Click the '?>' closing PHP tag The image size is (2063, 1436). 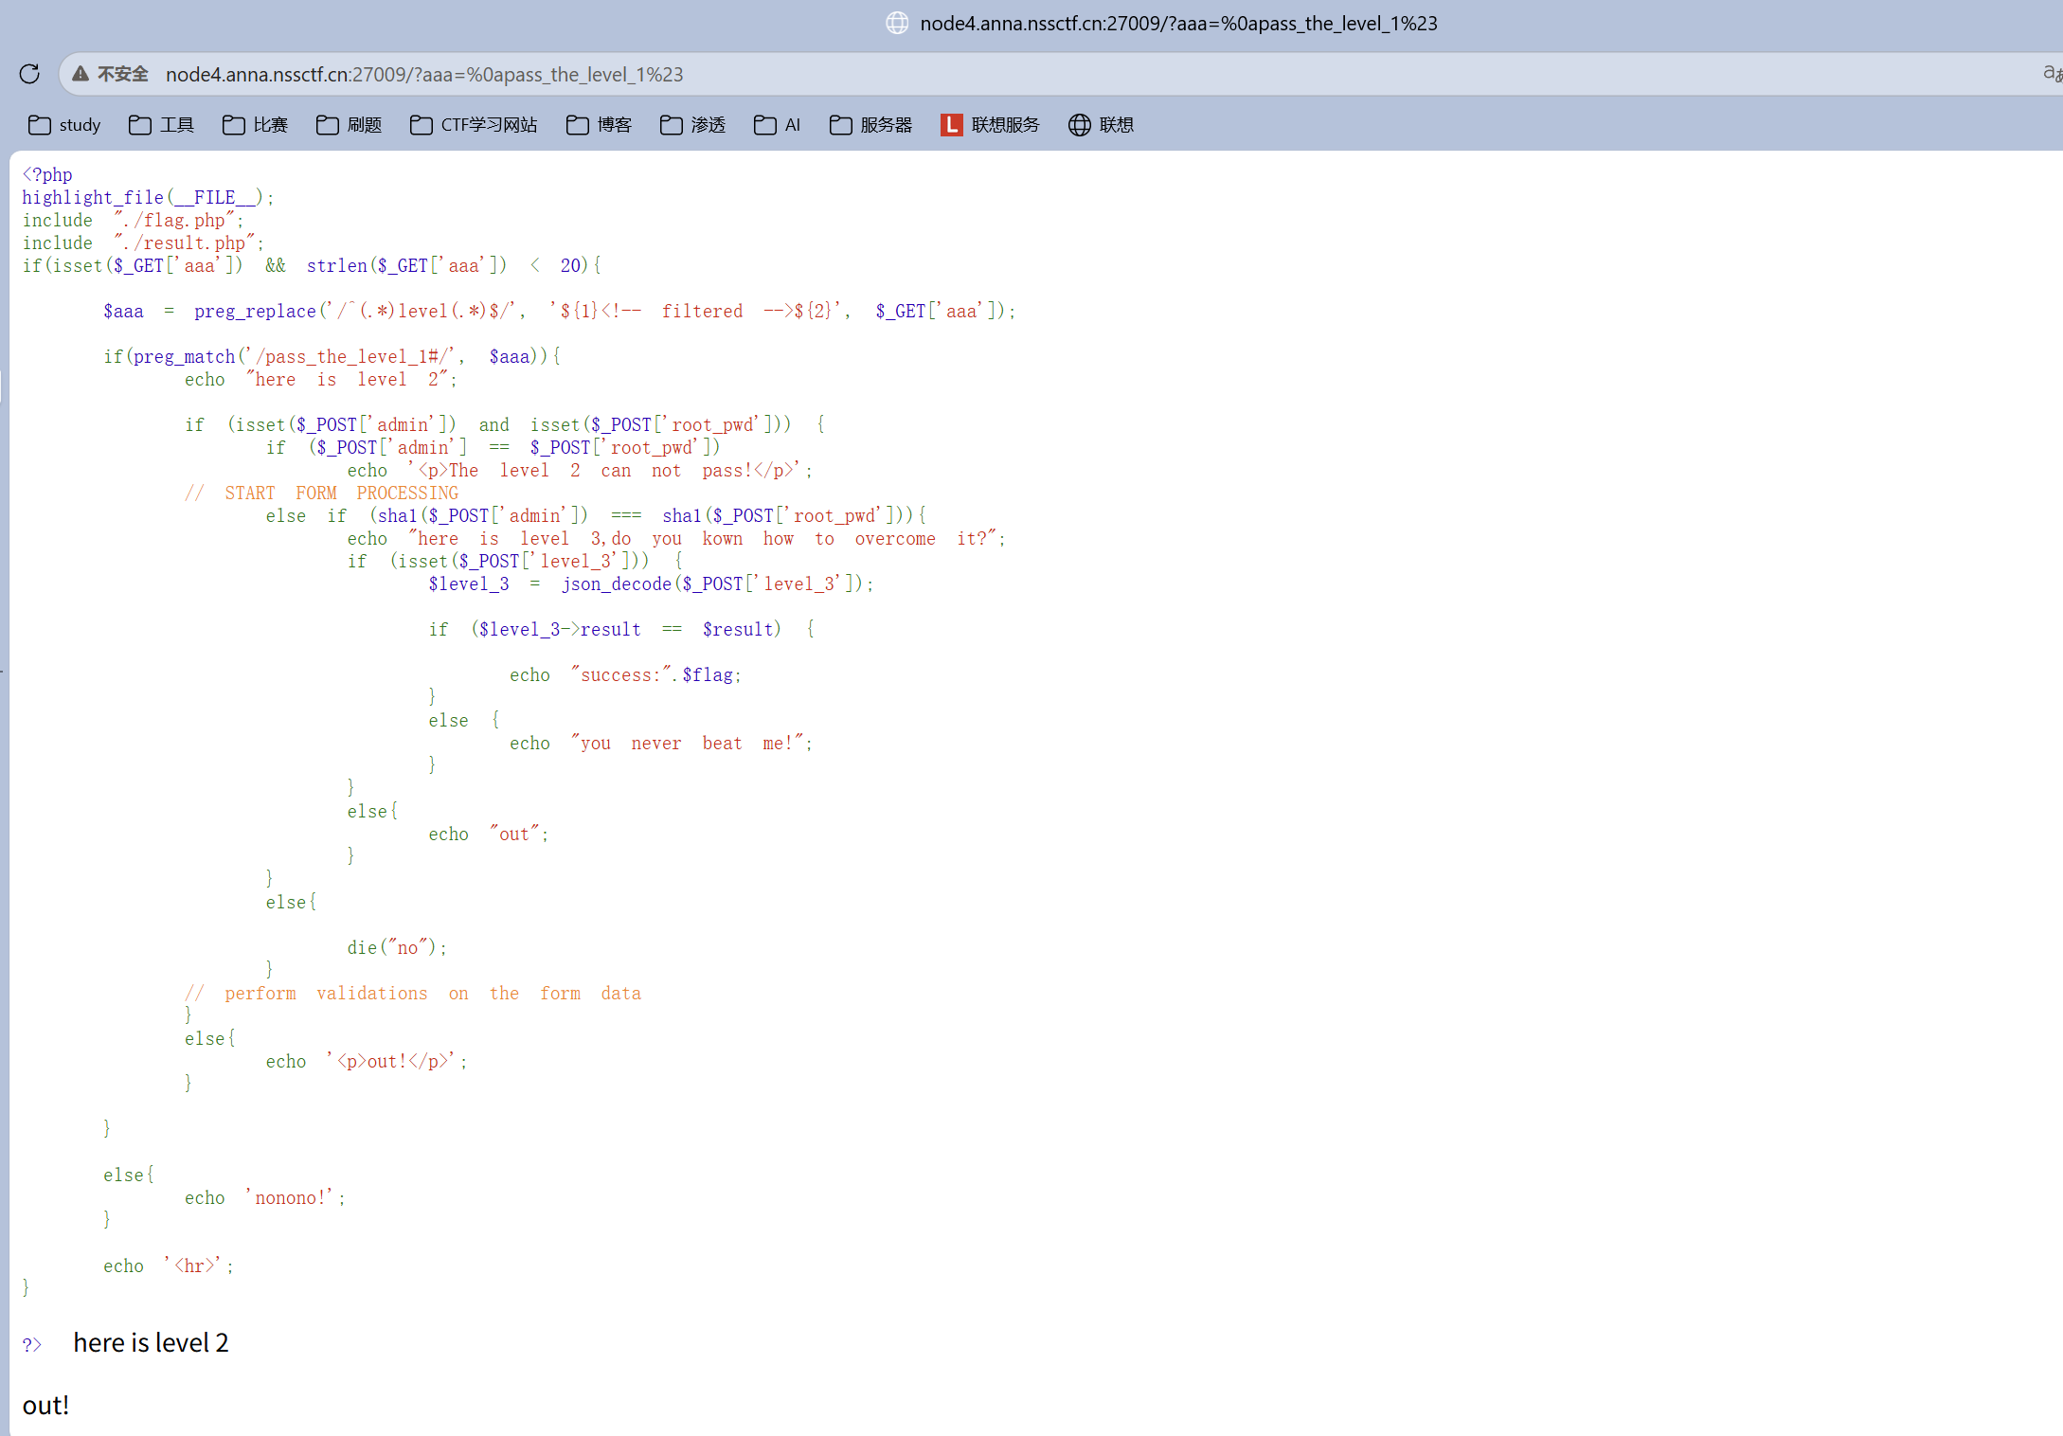[32, 1344]
